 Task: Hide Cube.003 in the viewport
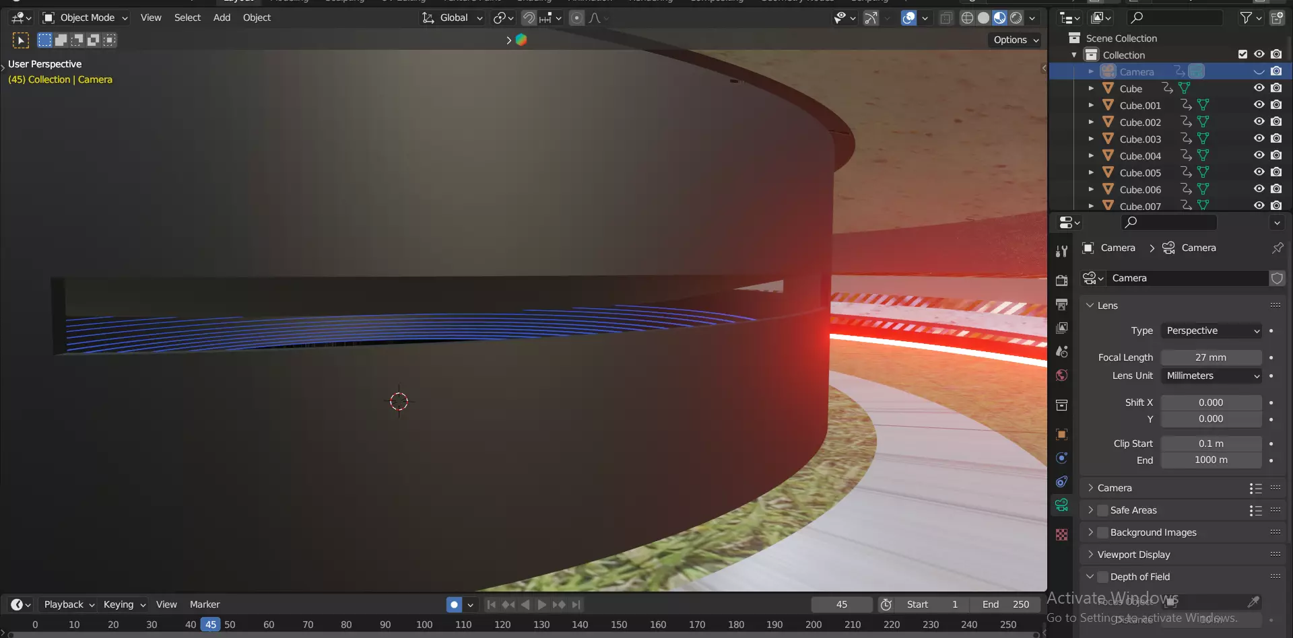coord(1259,139)
